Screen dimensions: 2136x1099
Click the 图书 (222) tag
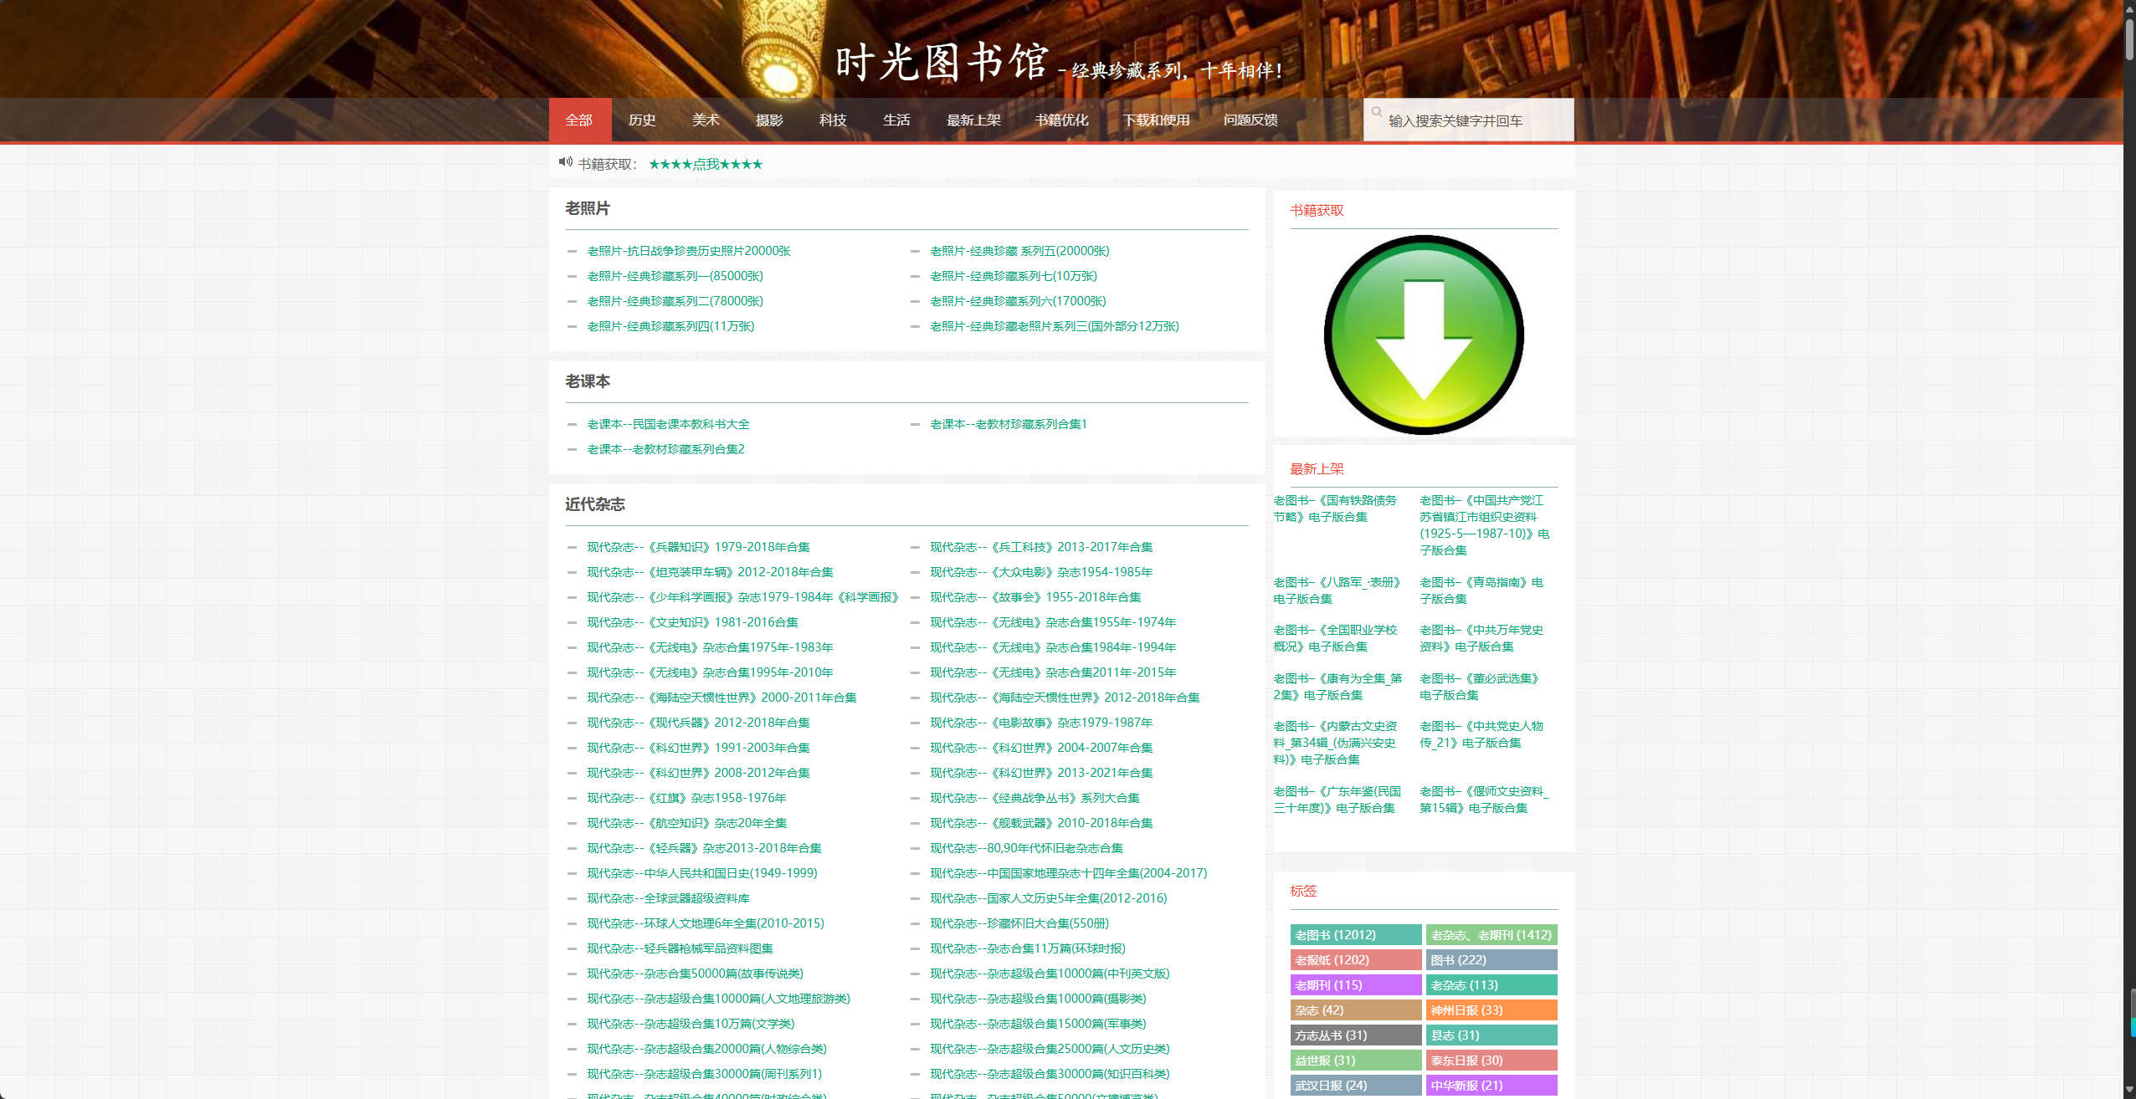click(x=1492, y=960)
